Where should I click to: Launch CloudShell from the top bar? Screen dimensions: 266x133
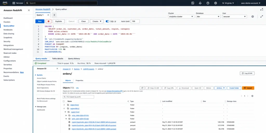tap(193, 3)
